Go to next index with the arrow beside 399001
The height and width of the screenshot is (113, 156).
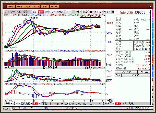(x=149, y=13)
